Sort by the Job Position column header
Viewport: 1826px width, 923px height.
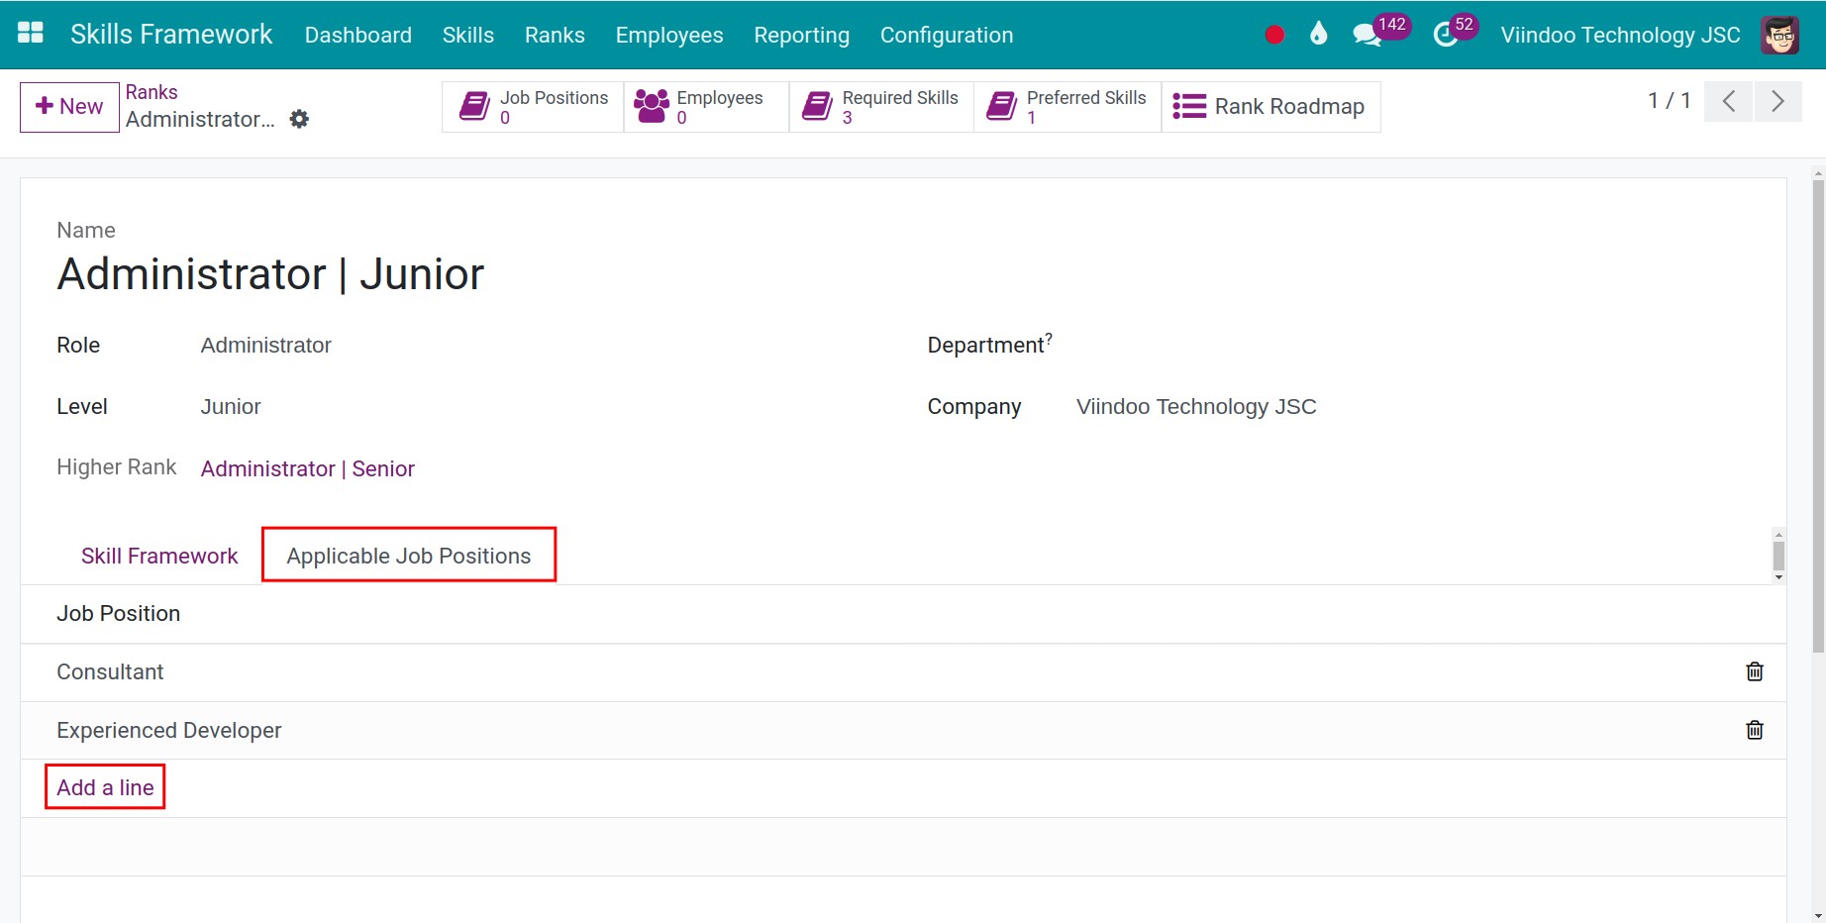tap(118, 614)
